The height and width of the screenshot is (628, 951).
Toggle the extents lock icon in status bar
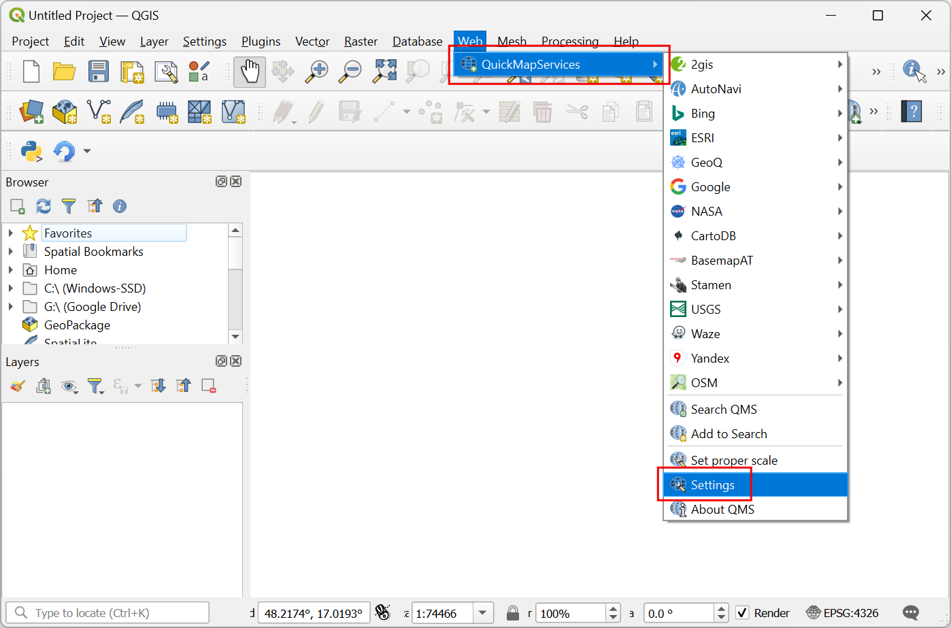pyautogui.click(x=514, y=613)
